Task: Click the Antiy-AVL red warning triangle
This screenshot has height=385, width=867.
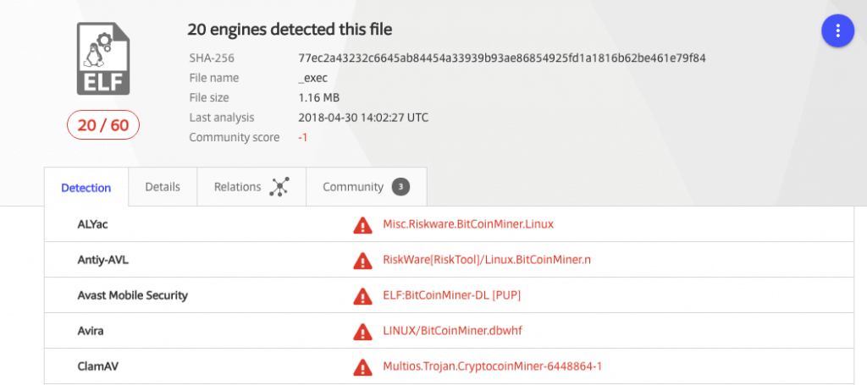Action: point(362,260)
